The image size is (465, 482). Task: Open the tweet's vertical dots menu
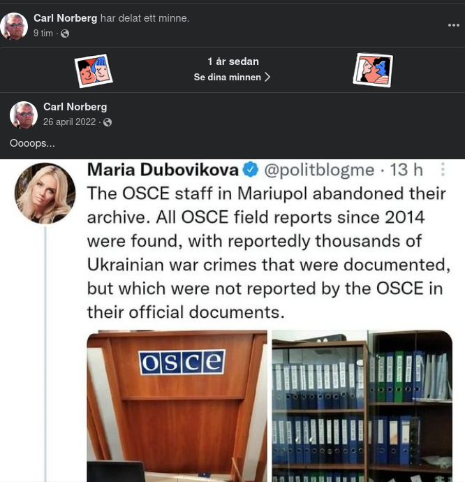point(443,170)
